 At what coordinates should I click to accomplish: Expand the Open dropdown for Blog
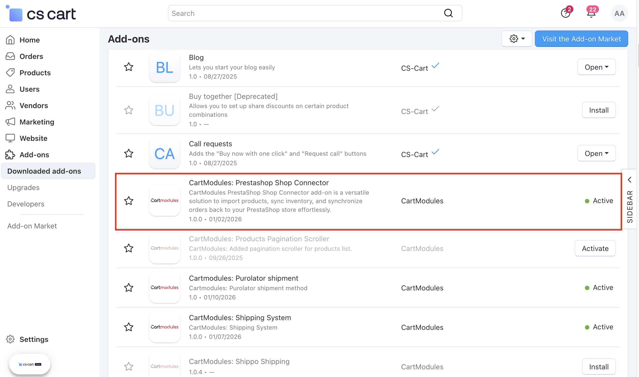click(596, 67)
